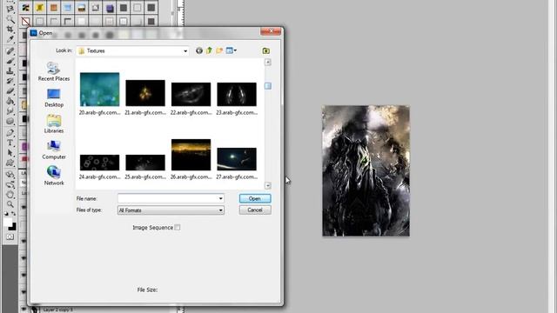Select the 23.arab-gfx.com thumbnail
The height and width of the screenshot is (313, 557).
click(237, 94)
